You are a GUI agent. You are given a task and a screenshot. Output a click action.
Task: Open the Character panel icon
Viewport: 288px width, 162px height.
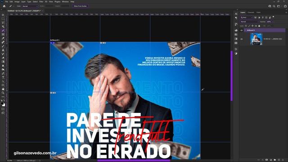(236, 14)
